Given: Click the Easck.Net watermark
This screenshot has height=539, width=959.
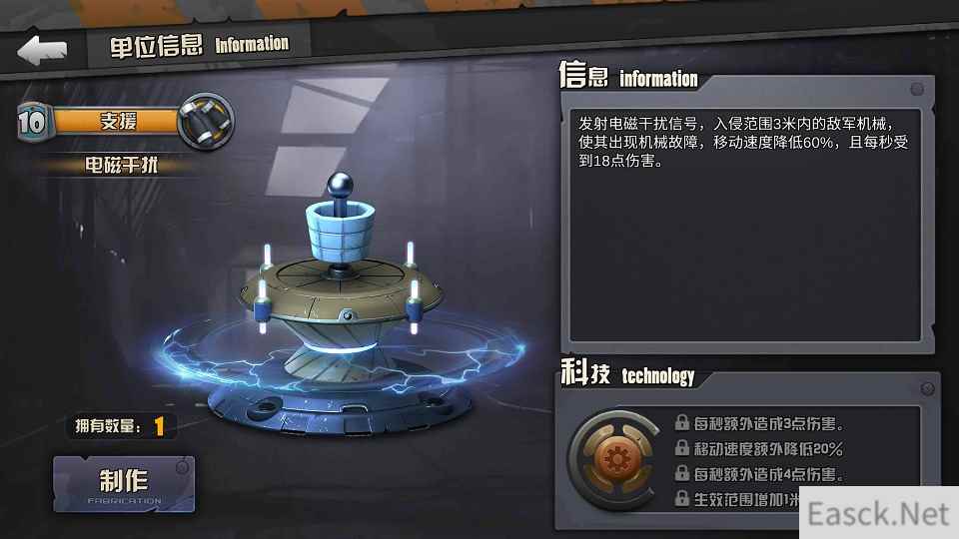Looking at the screenshot, I should click(x=879, y=513).
